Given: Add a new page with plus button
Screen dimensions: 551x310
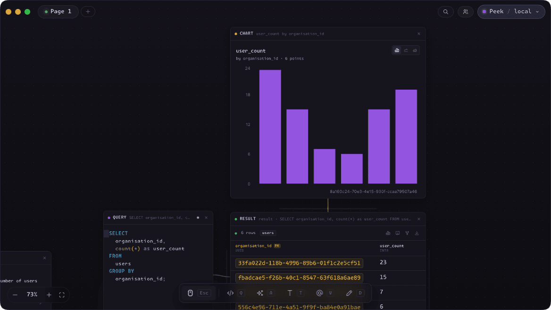Looking at the screenshot, I should coord(88,12).
